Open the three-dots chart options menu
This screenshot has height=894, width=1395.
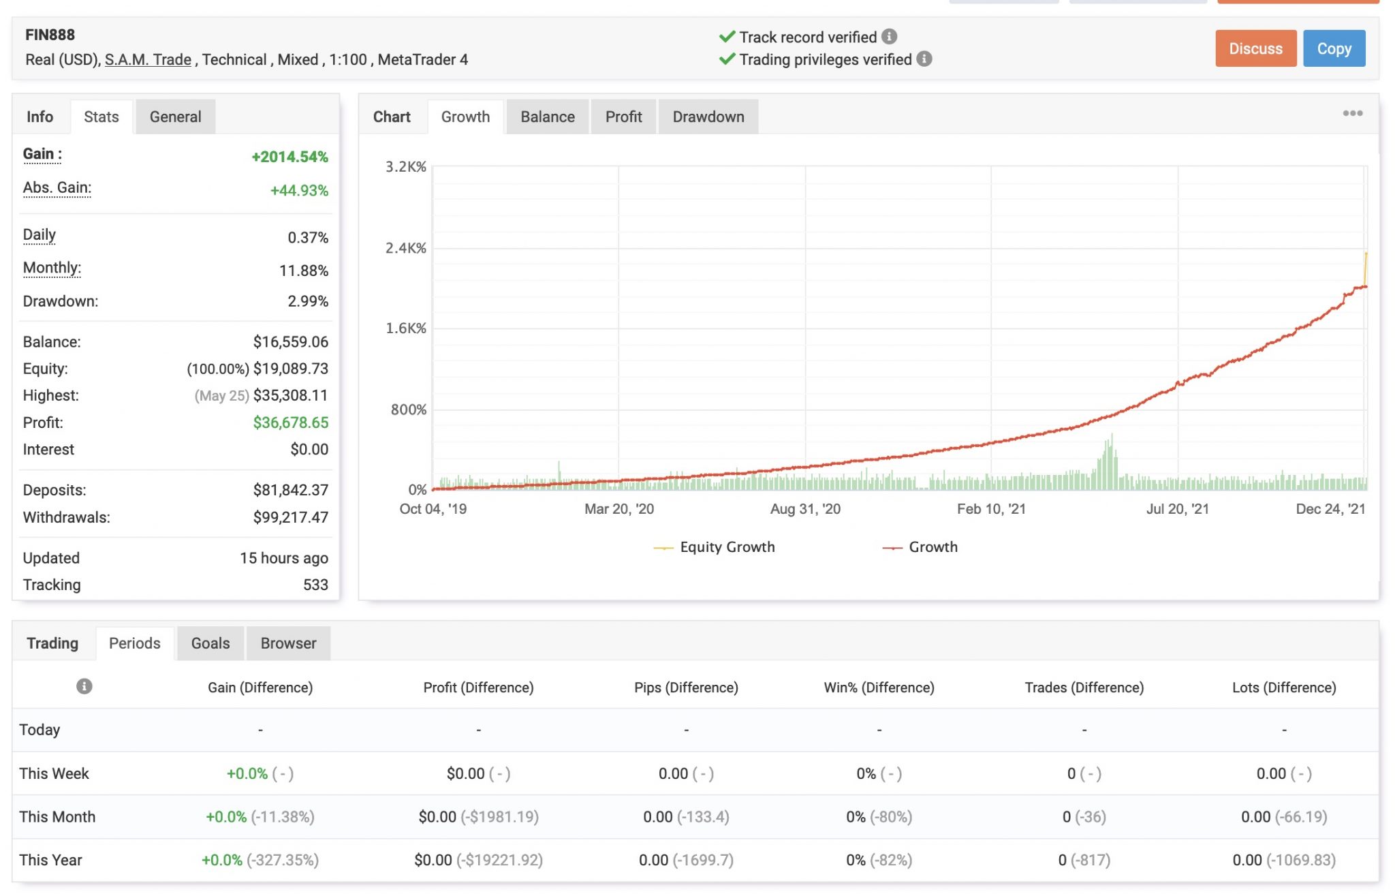point(1352,114)
